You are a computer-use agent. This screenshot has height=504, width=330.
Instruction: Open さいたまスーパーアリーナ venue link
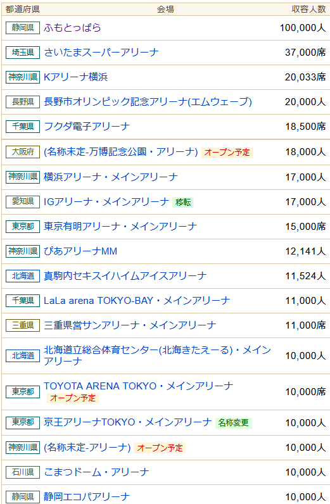[x=101, y=53]
